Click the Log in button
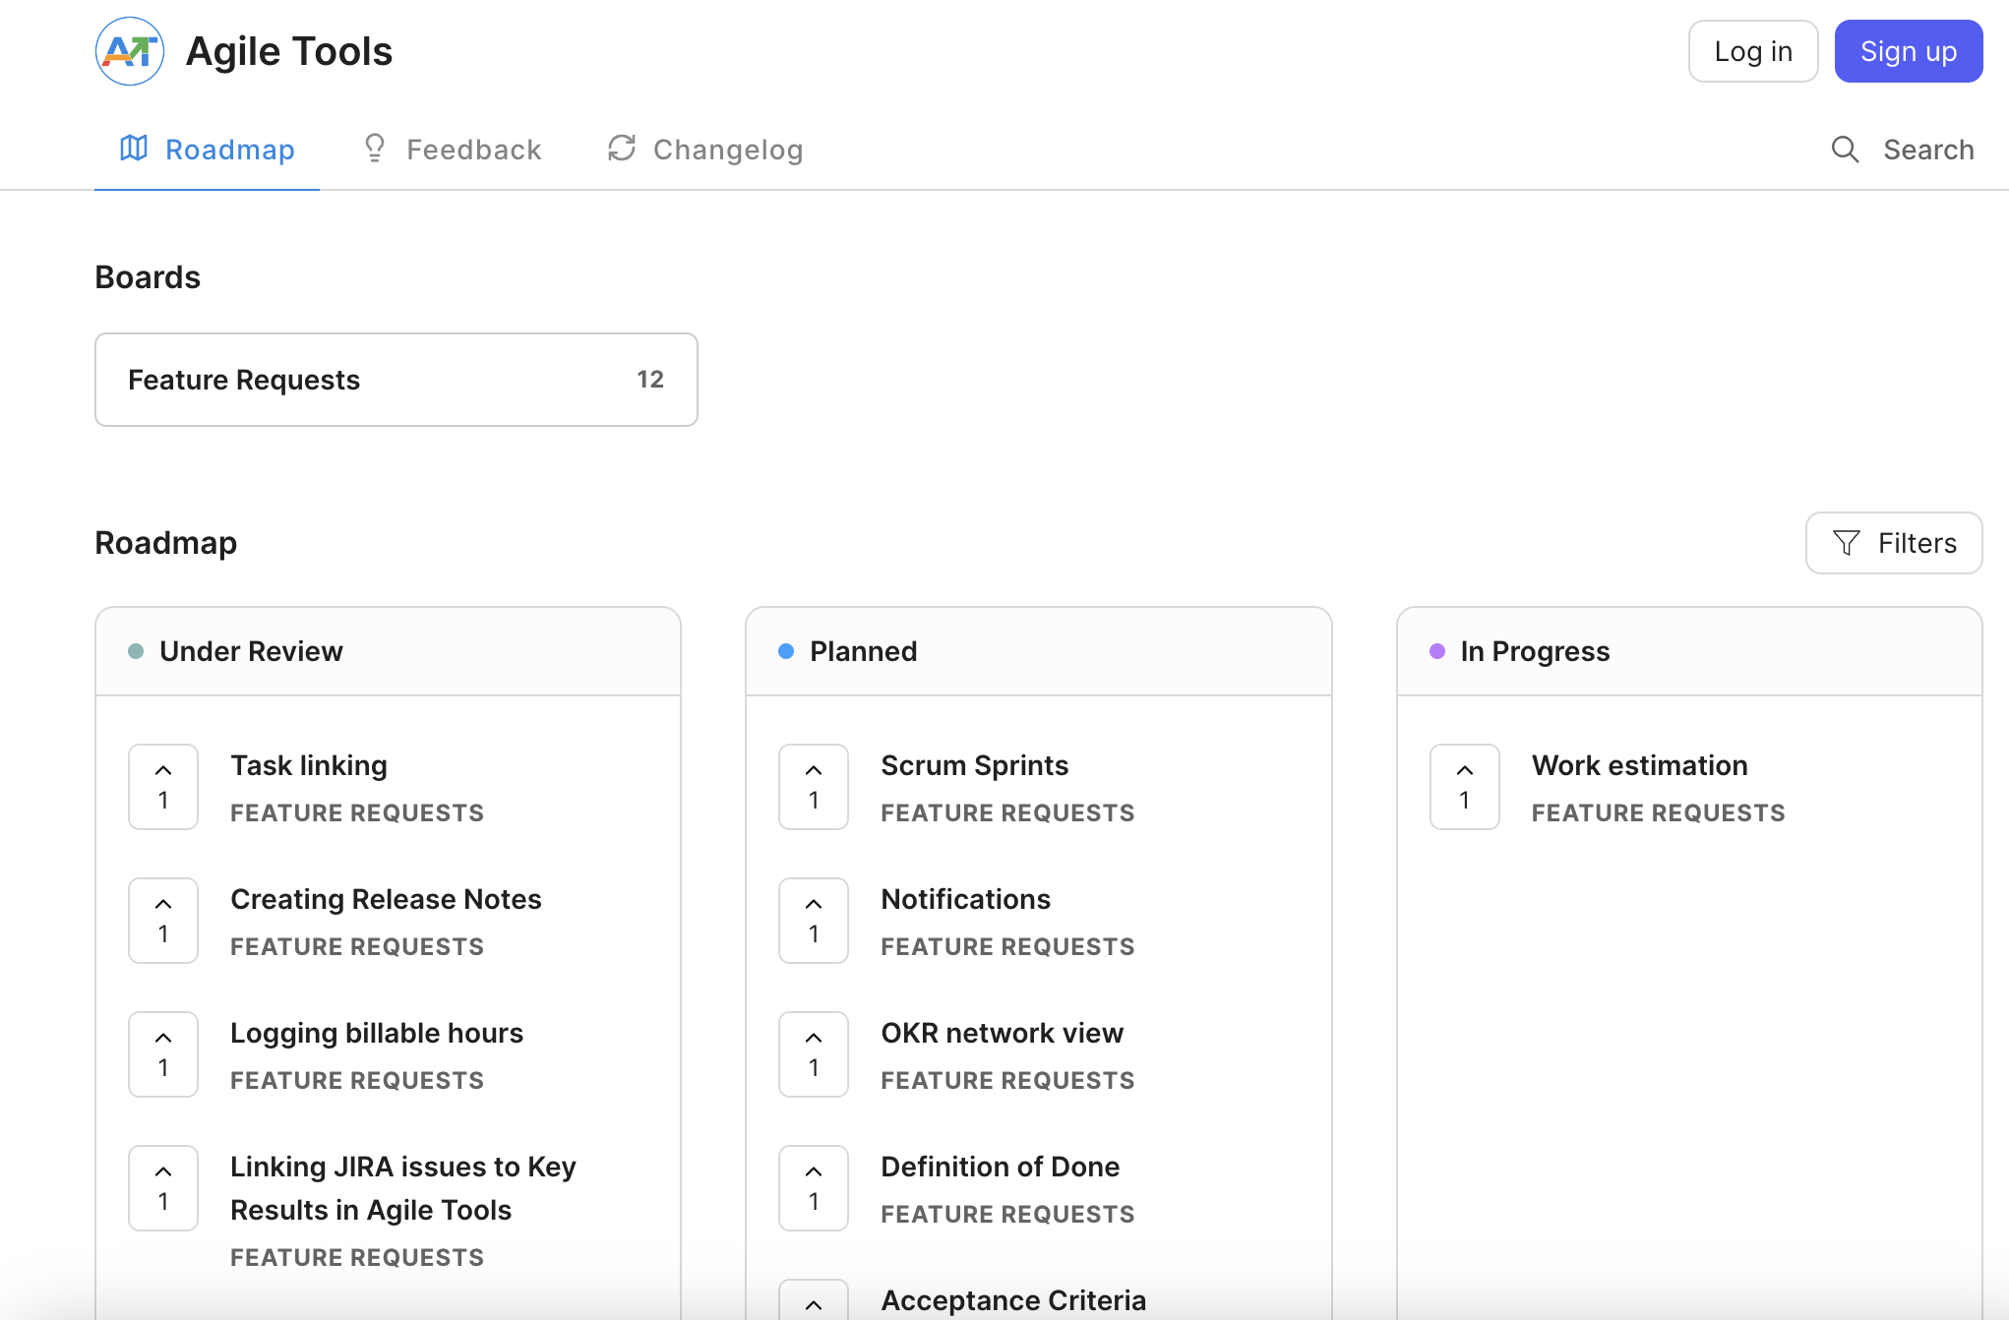The image size is (2009, 1320). click(1753, 51)
